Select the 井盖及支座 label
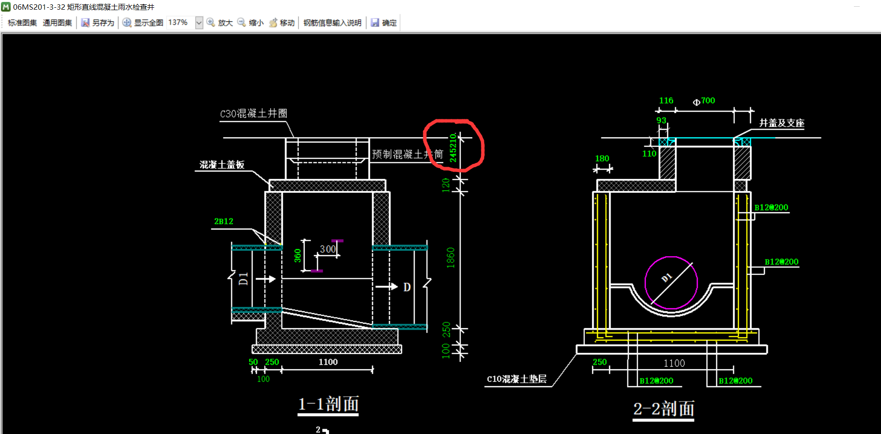The image size is (881, 434). [x=782, y=123]
